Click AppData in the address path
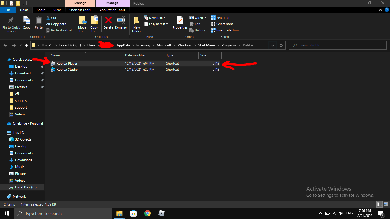 tap(123, 45)
